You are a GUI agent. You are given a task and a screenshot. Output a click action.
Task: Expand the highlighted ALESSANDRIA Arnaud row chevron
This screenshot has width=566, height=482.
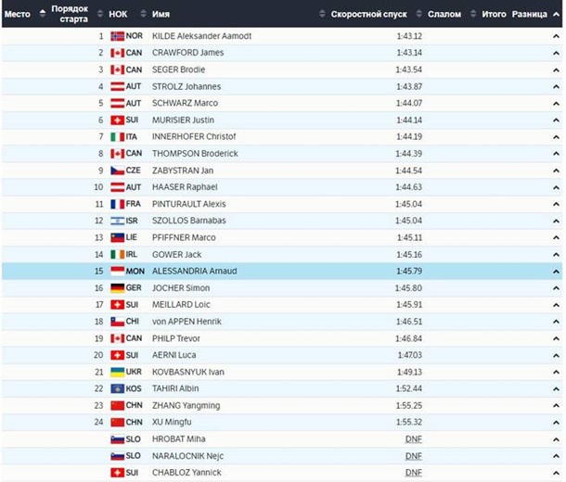[556, 271]
